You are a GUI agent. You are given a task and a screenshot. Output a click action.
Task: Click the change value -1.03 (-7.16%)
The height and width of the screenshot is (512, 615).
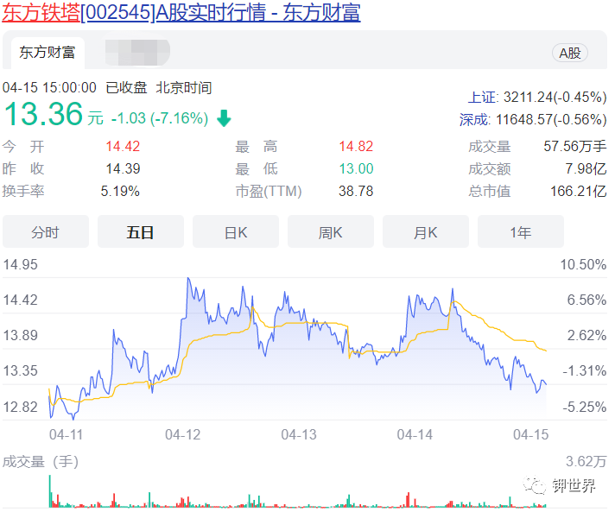pyautogui.click(x=160, y=118)
